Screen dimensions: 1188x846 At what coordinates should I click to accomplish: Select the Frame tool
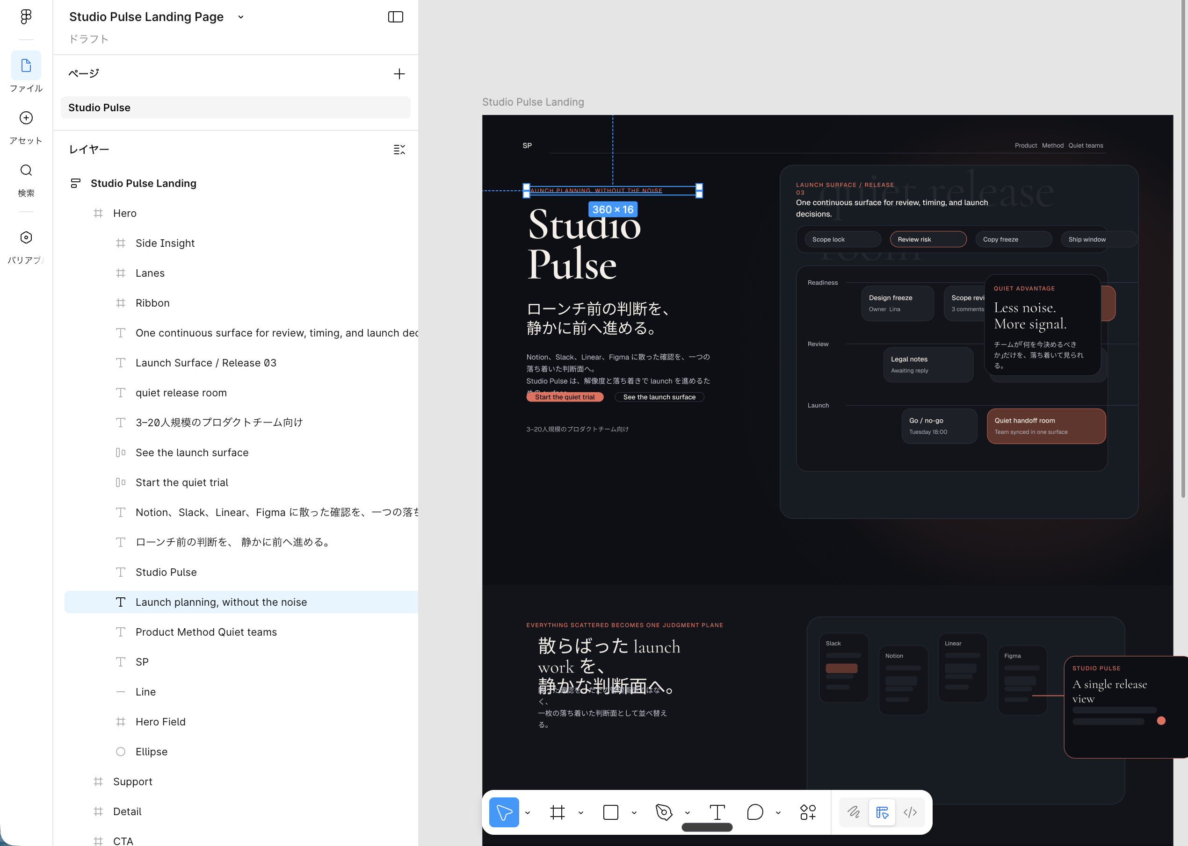click(x=557, y=812)
